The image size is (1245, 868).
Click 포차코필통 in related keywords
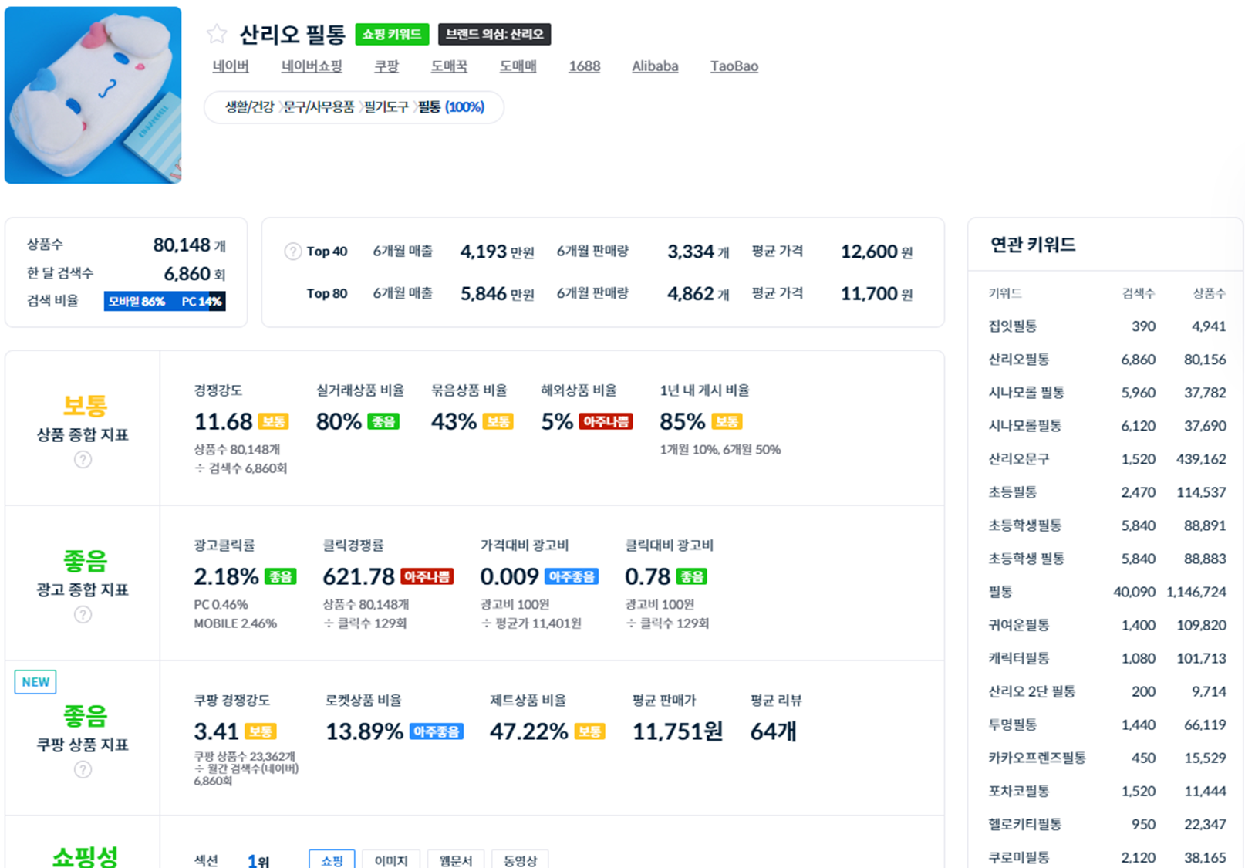(1019, 791)
